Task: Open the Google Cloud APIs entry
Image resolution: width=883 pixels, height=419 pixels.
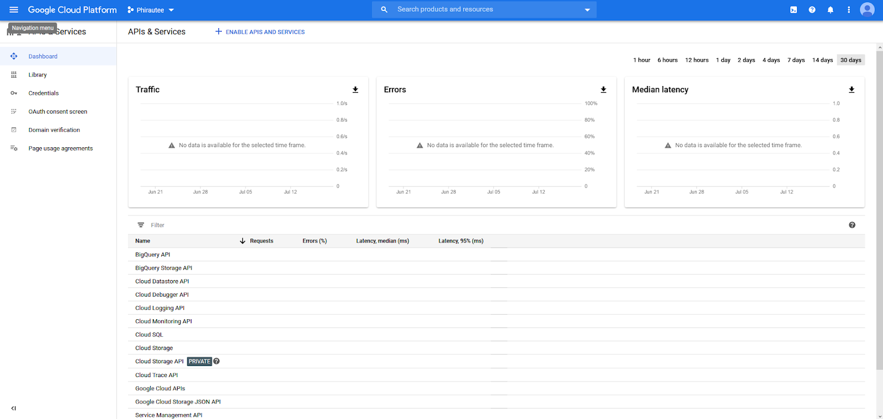Action: pos(160,389)
